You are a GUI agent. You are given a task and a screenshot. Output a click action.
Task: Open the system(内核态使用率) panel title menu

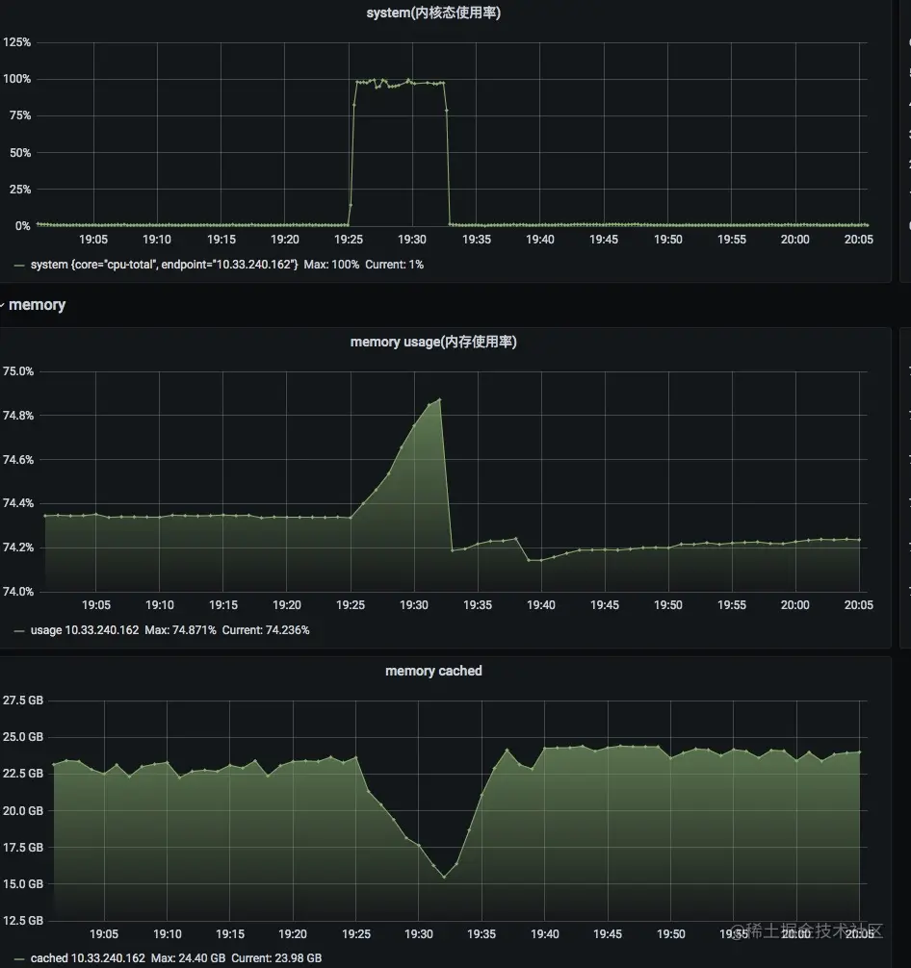pos(433,13)
